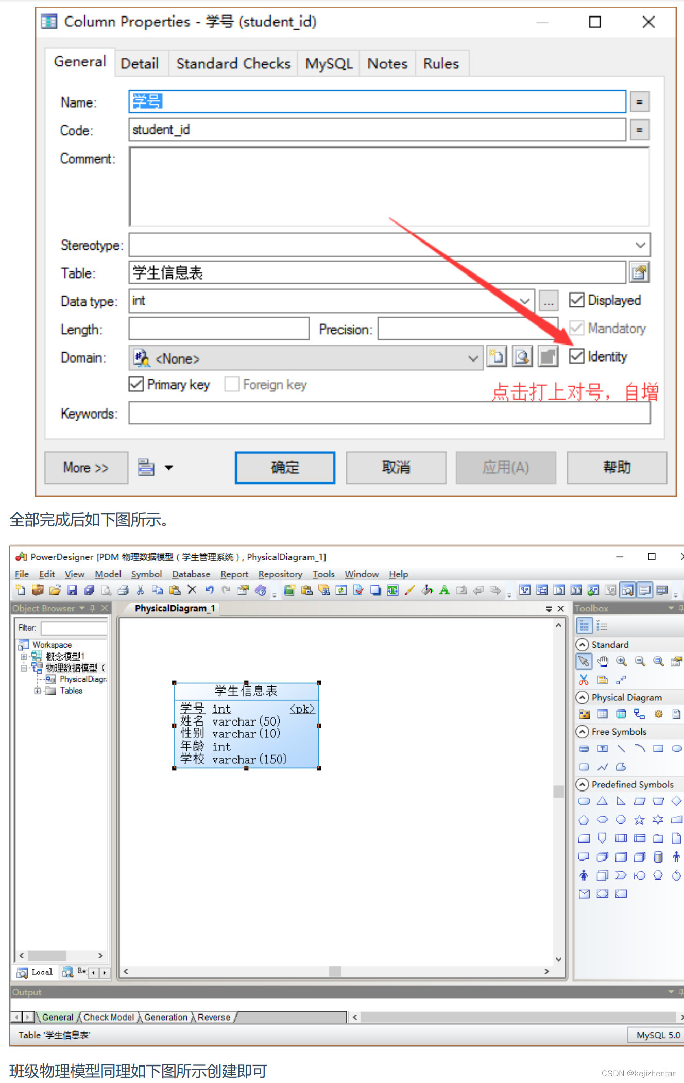Click the Object Browser horizontal scrollbar thumb
The image size is (684, 1083).
point(47,956)
